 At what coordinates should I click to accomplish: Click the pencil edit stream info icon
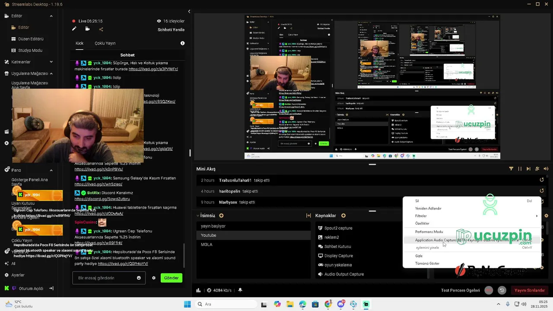point(74,29)
